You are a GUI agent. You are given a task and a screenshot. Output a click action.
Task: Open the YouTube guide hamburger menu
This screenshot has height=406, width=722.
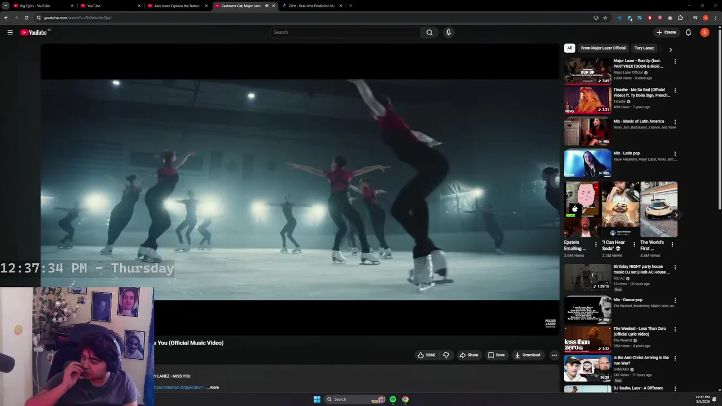point(10,32)
